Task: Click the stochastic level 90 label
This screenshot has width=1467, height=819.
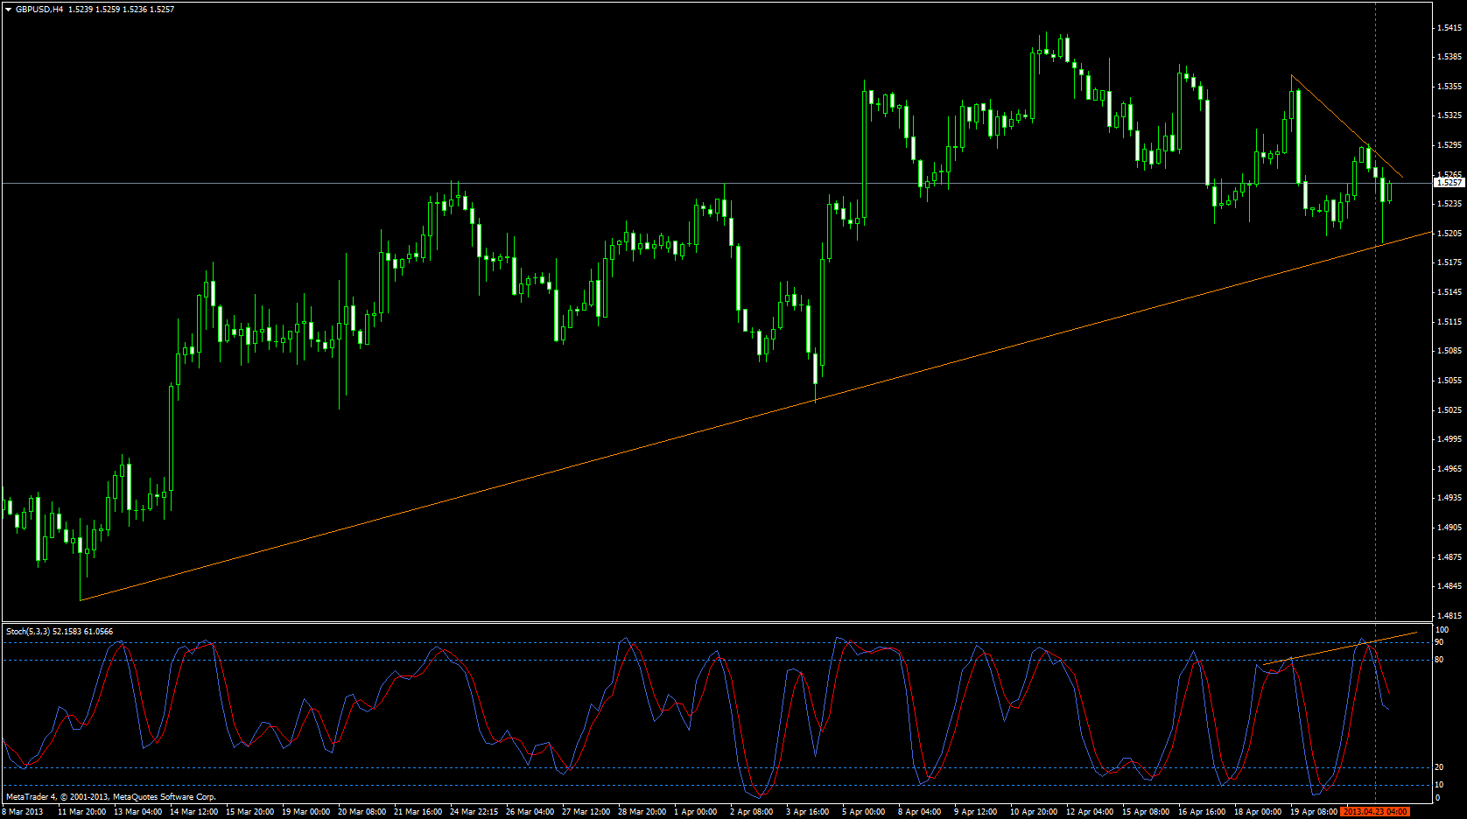Action: tap(1440, 642)
